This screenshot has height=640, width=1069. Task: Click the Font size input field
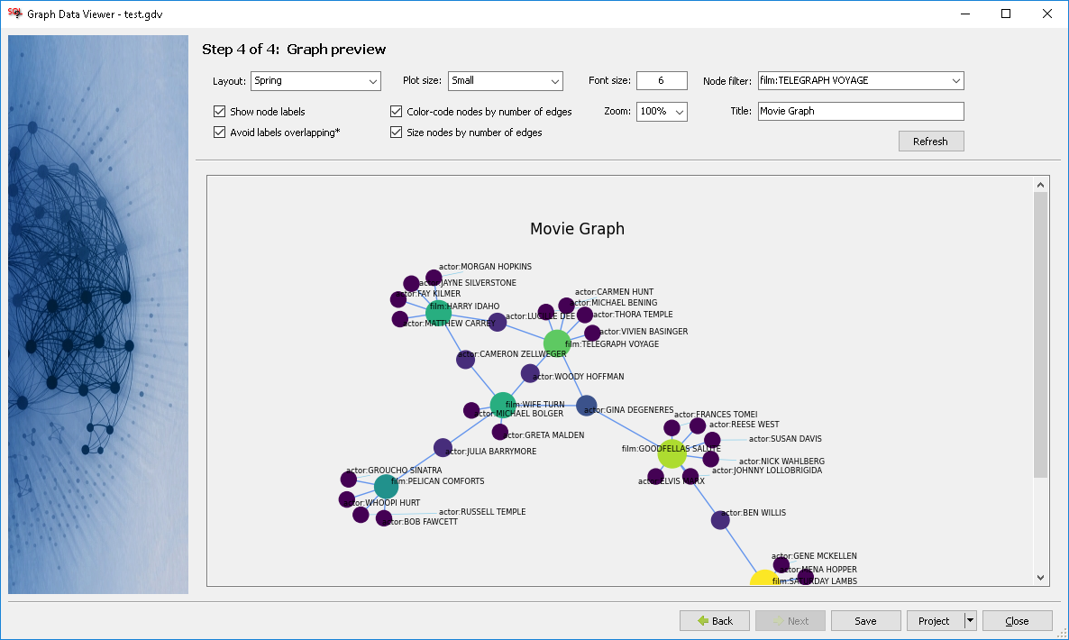pyautogui.click(x=662, y=80)
